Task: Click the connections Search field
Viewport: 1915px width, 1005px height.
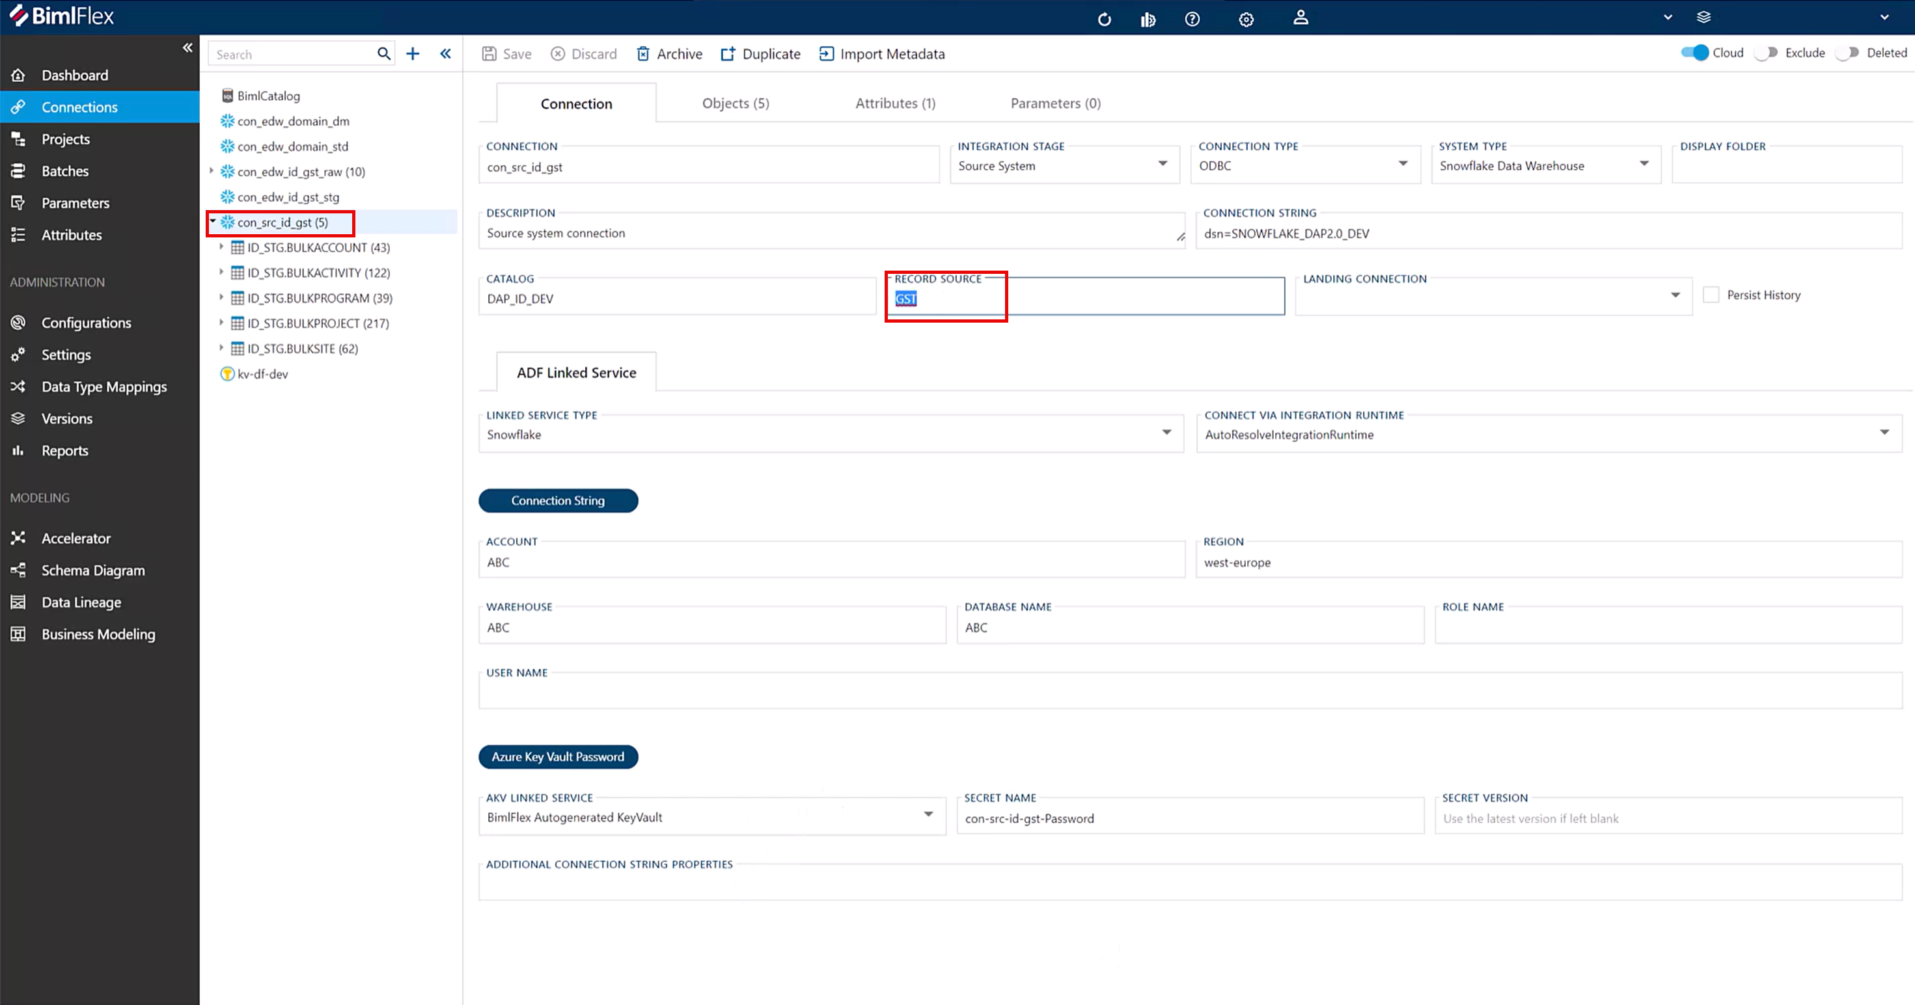Action: (293, 54)
